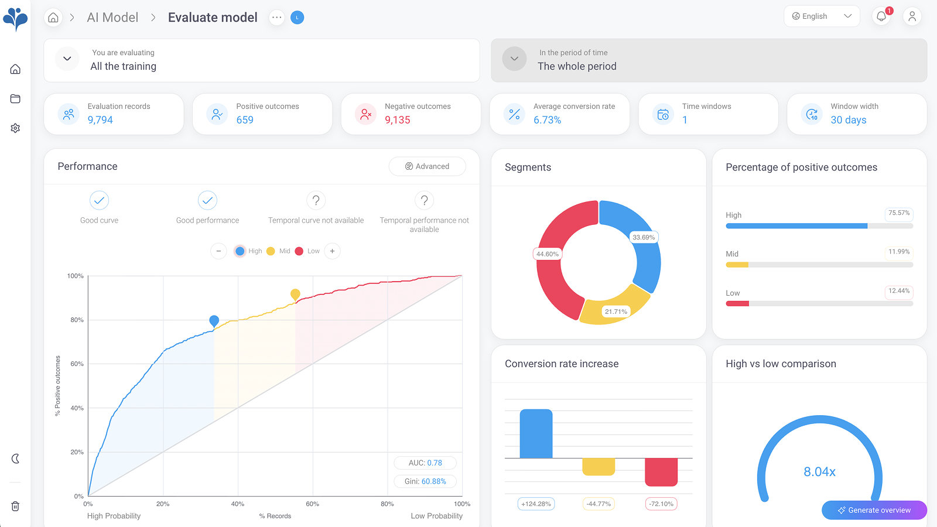Viewport: 937px width, 527px height.
Task: Open the folder icon in sidebar
Action: 15,99
